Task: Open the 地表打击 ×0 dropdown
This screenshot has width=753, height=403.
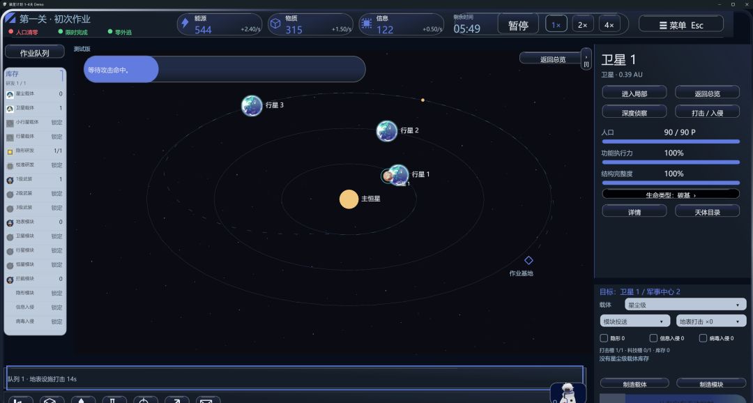Action: (x=710, y=321)
